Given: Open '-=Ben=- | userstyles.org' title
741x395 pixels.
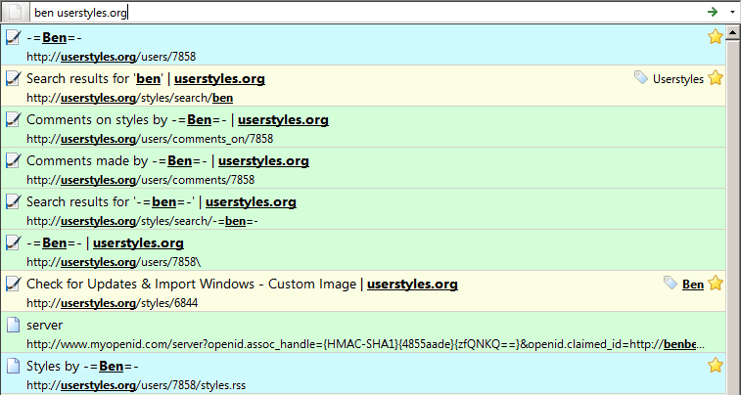Looking at the screenshot, I should tap(105, 243).
